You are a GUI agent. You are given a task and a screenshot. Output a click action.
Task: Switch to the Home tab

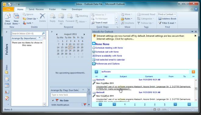click(x=20, y=9)
